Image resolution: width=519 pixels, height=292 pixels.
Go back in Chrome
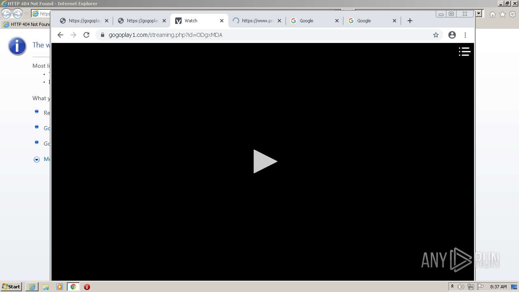60,35
